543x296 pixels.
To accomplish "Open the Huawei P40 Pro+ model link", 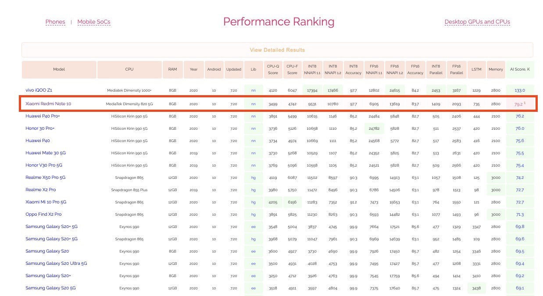I will tap(43, 116).
